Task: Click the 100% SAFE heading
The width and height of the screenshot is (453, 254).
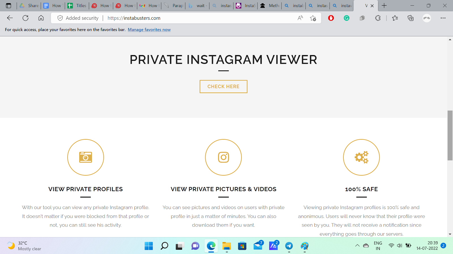Action: pyautogui.click(x=362, y=189)
